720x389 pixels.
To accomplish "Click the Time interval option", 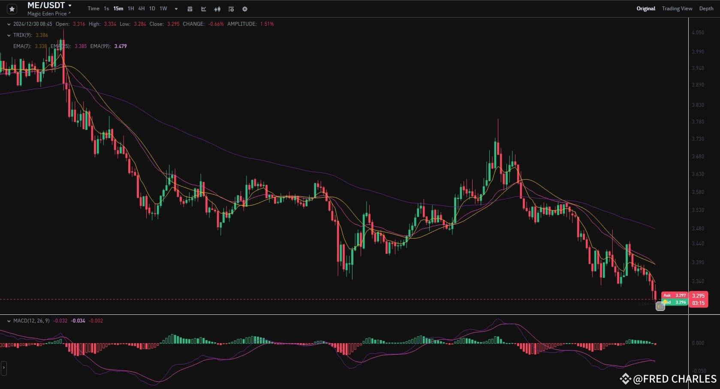I will coord(93,8).
